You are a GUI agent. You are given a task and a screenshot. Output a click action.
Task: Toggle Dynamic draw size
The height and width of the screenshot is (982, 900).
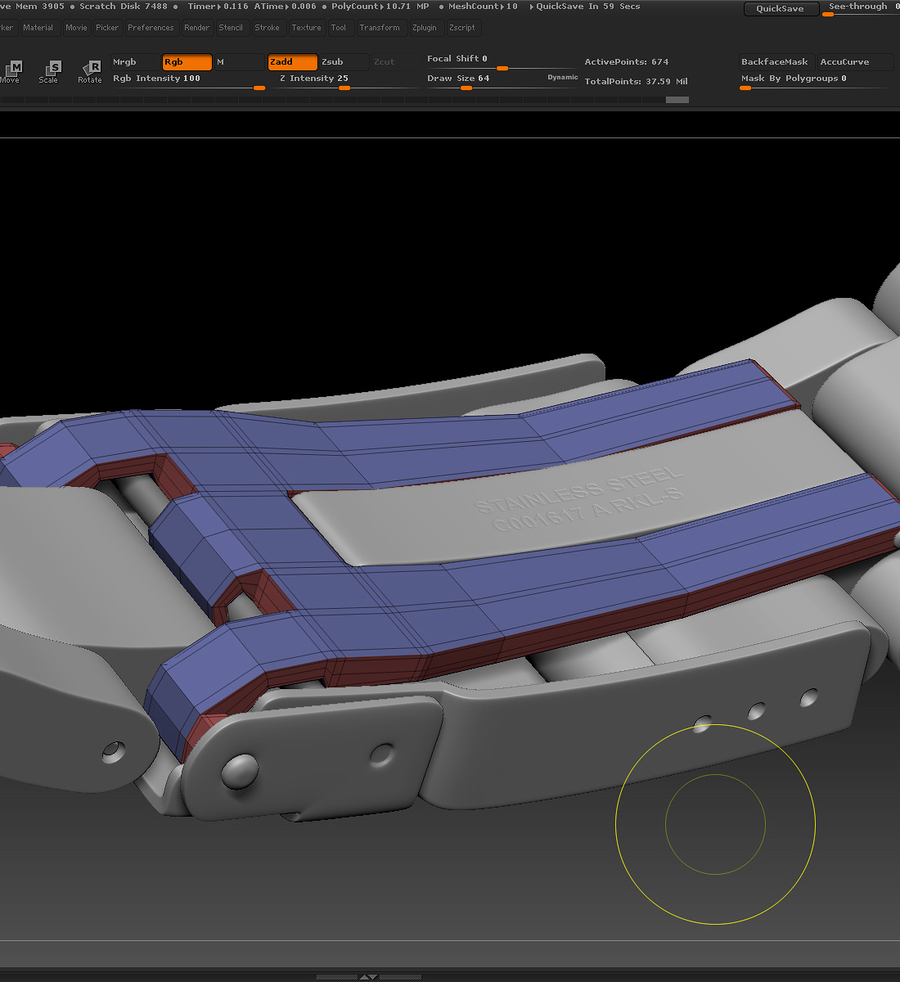(x=563, y=78)
